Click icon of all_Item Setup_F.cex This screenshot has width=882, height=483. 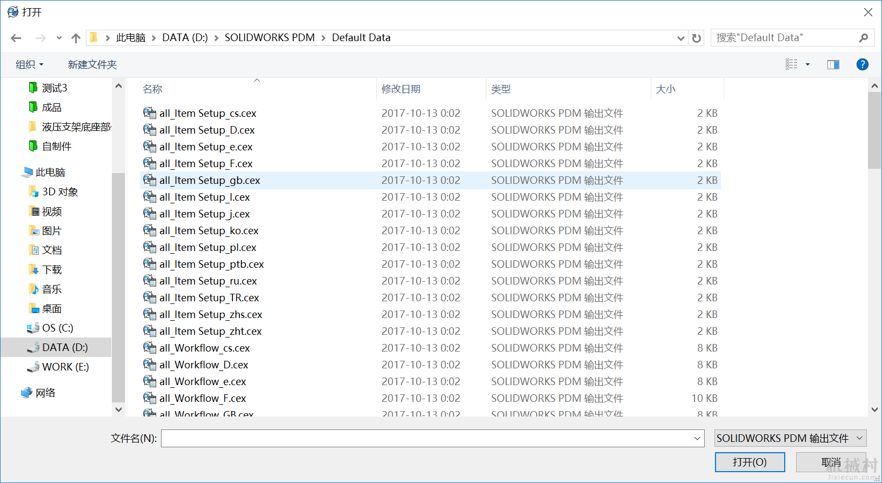[x=149, y=163]
